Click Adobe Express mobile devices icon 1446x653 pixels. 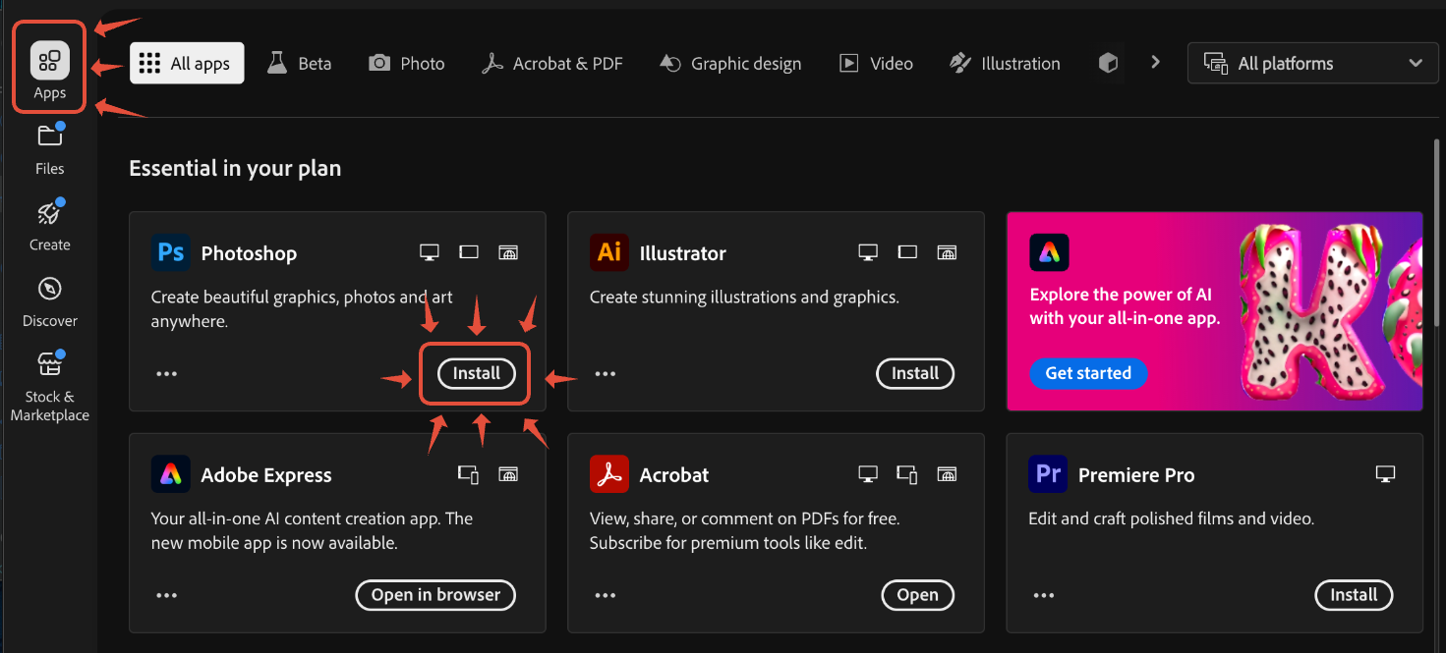pyautogui.click(x=469, y=474)
